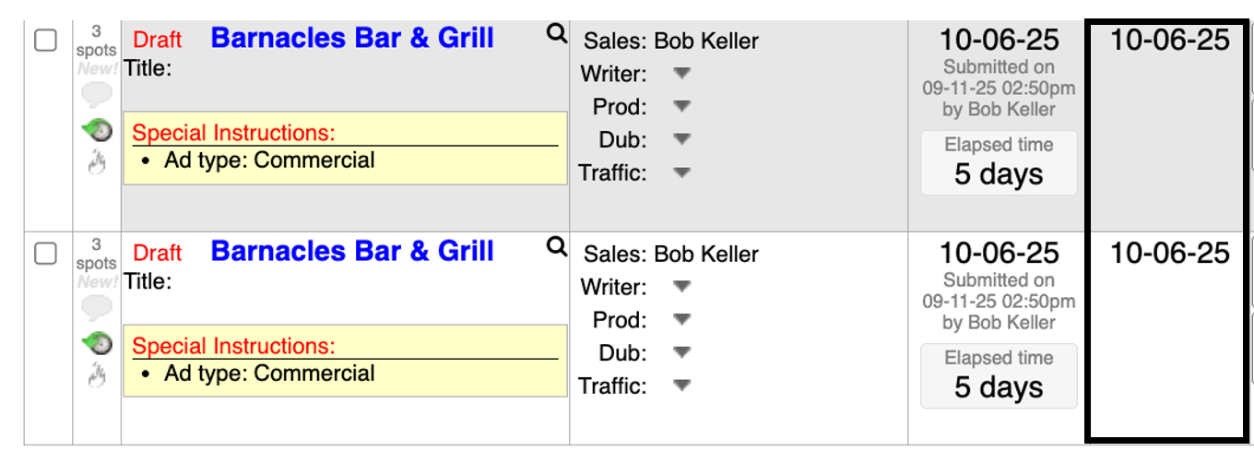Screen dimensions: 1254x463
Task: Click the flame icon in first row
Action: pyautogui.click(x=97, y=163)
